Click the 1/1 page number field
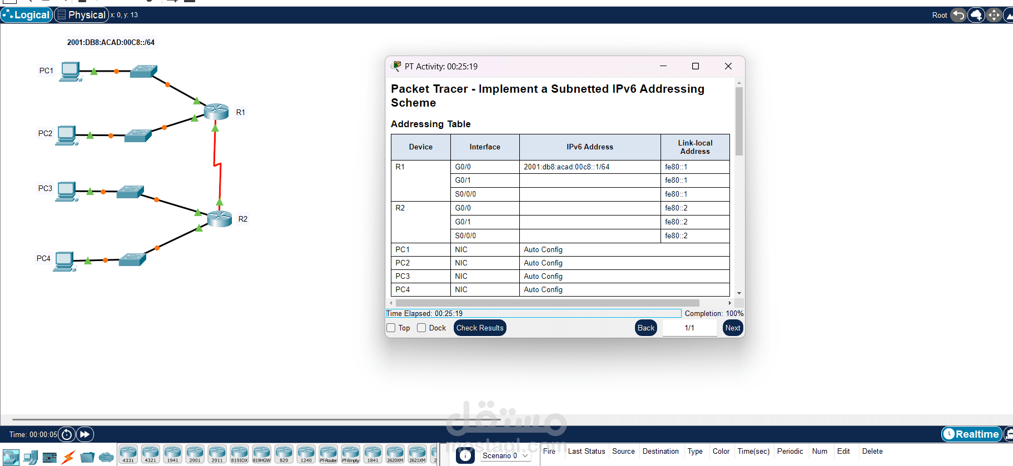The width and height of the screenshot is (1013, 466). (689, 328)
